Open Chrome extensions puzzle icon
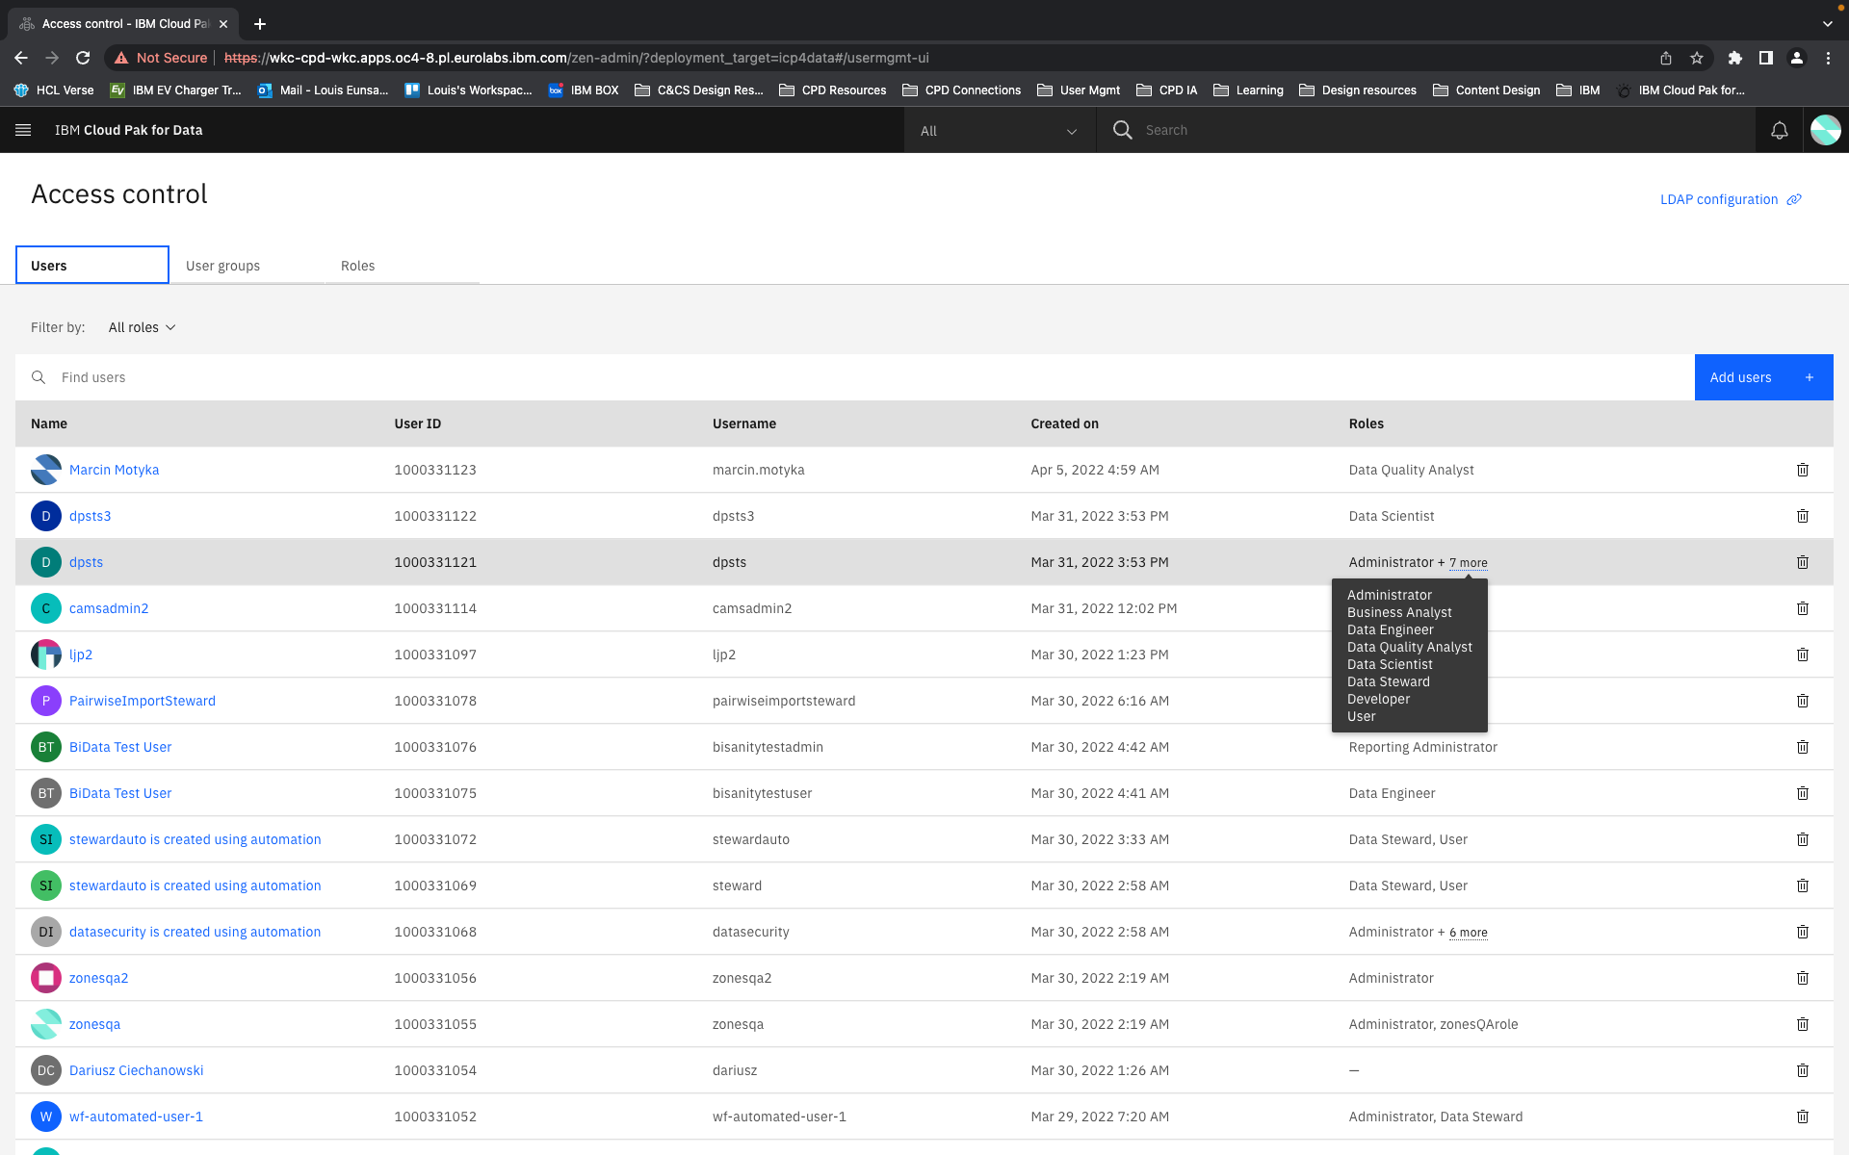This screenshot has height=1155, width=1849. pos(1734,58)
